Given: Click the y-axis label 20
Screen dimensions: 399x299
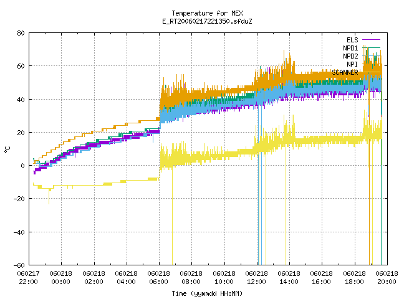Looking at the screenshot, I should pyautogui.click(x=21, y=133).
